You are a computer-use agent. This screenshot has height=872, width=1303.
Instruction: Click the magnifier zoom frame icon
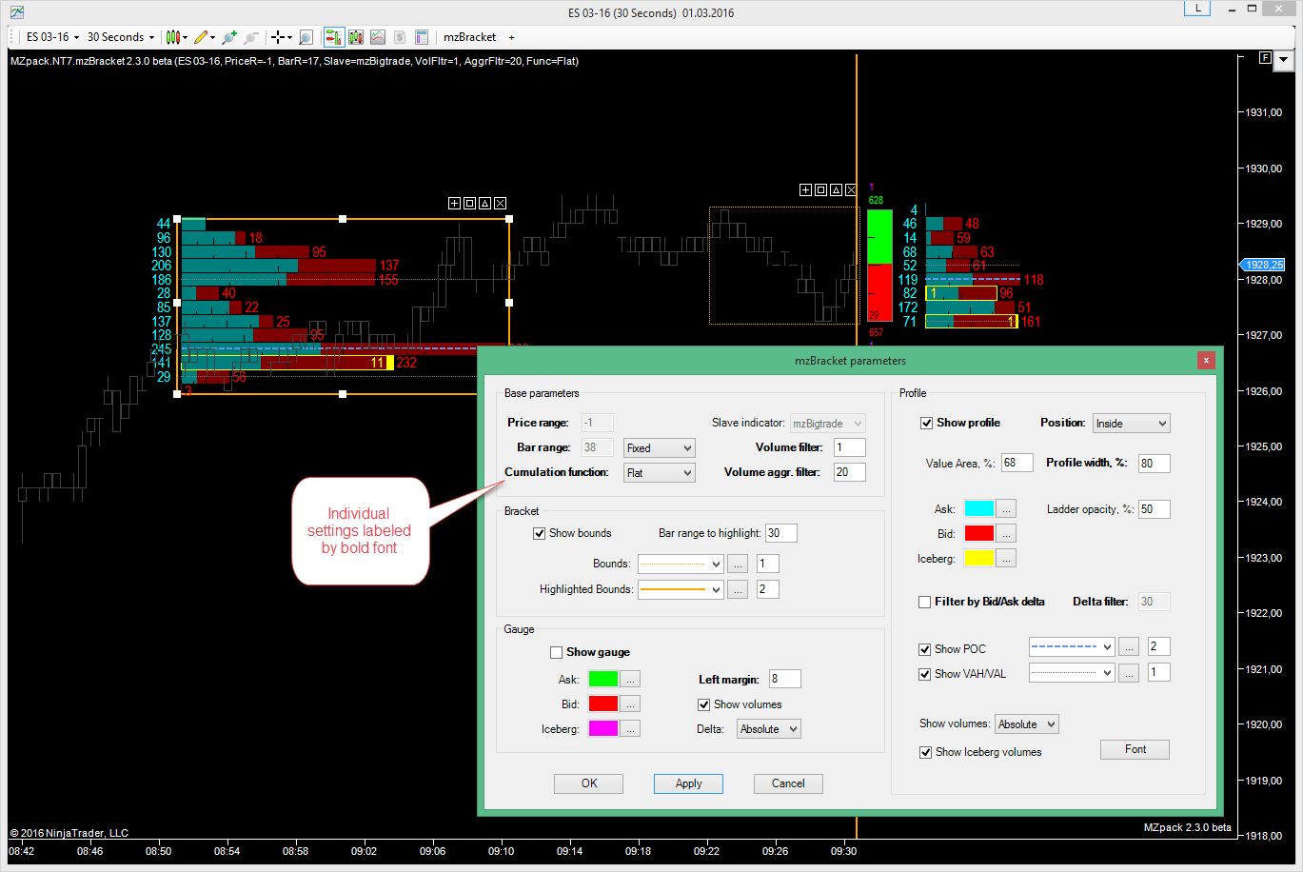click(x=306, y=37)
